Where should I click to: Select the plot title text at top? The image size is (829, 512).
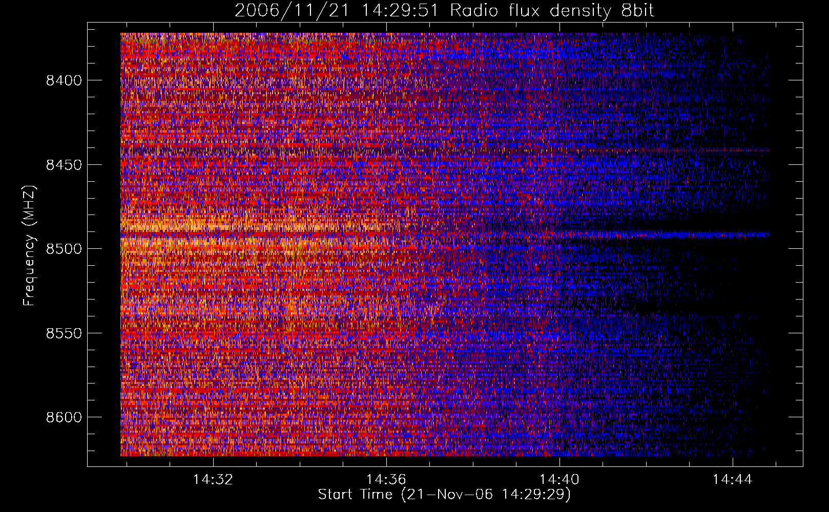click(444, 11)
